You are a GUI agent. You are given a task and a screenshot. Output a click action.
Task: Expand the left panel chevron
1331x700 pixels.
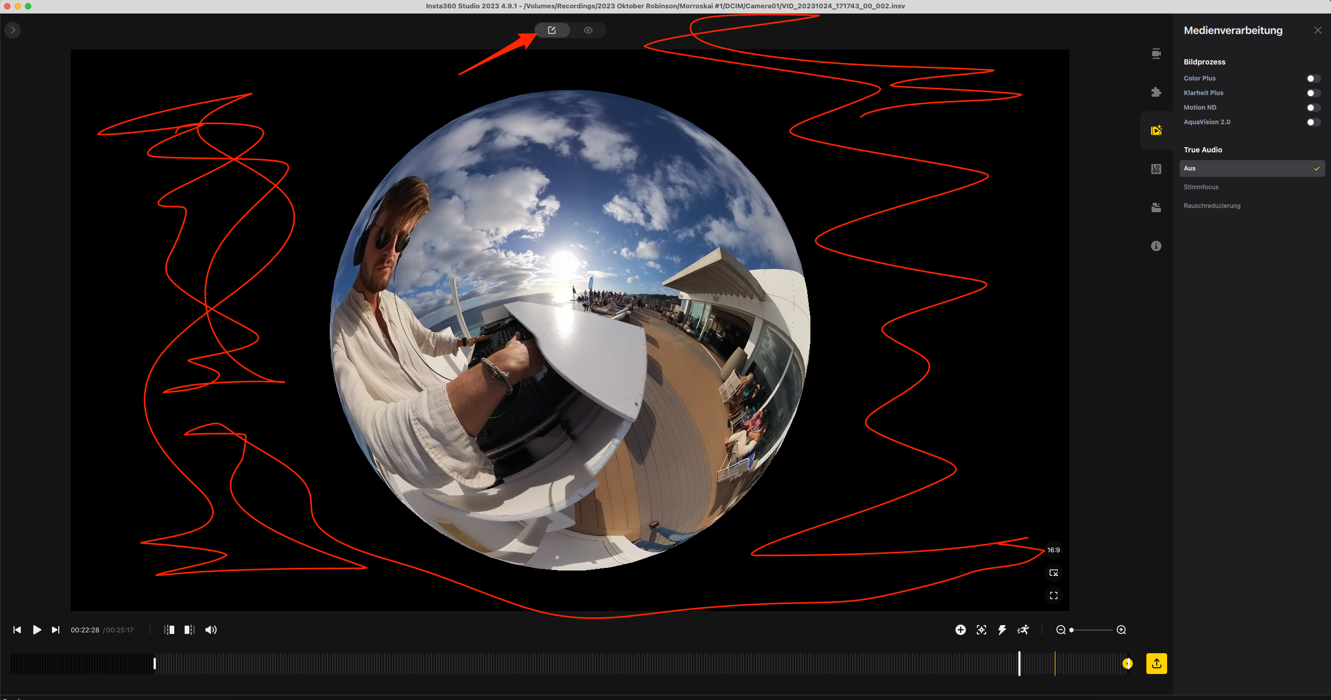[13, 30]
